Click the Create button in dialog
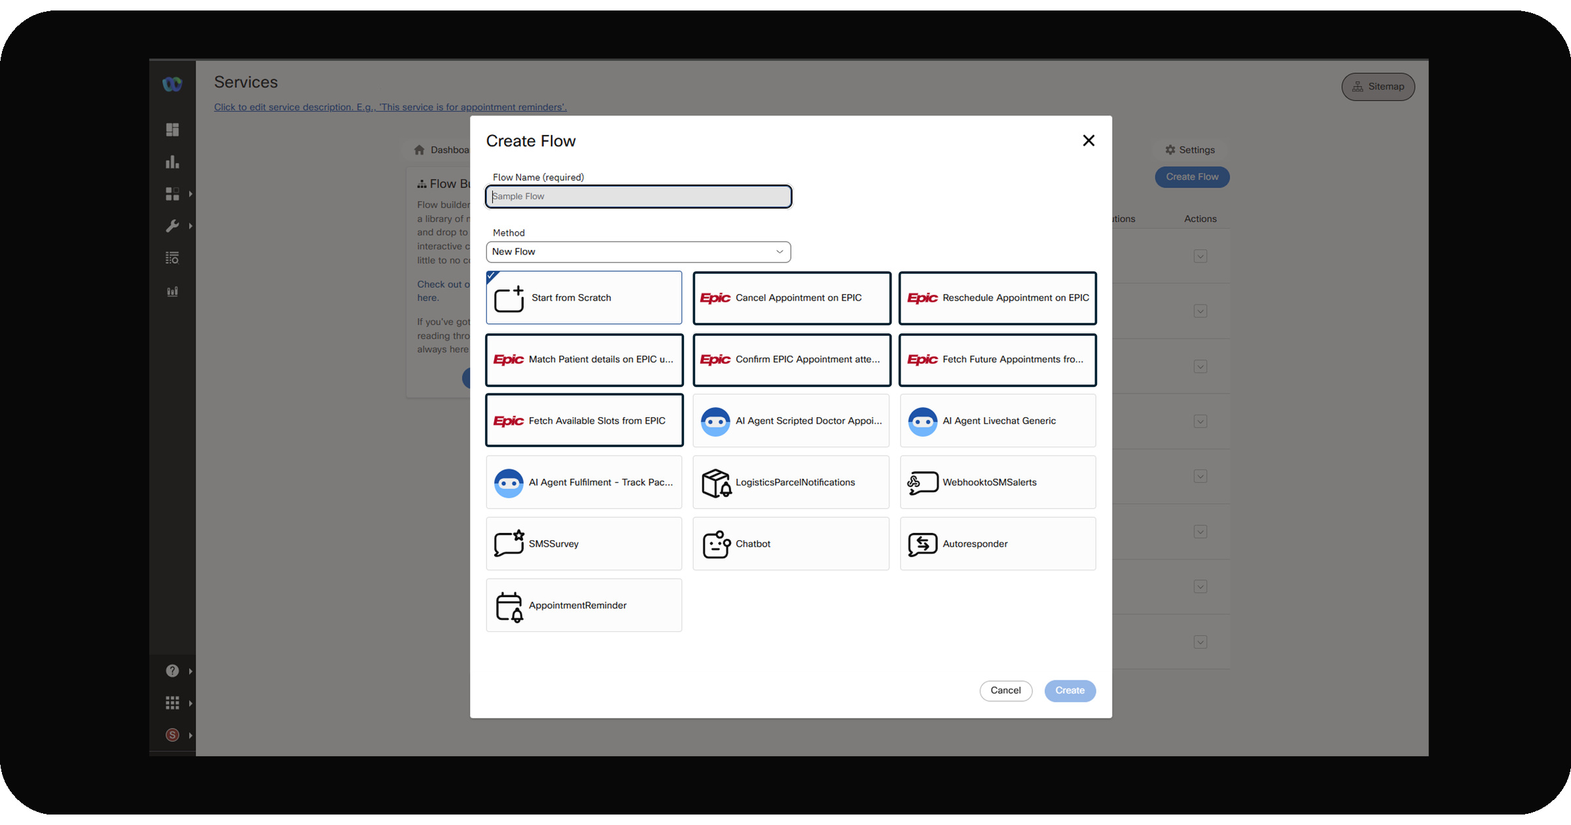This screenshot has width=1571, height=825. [x=1070, y=691]
